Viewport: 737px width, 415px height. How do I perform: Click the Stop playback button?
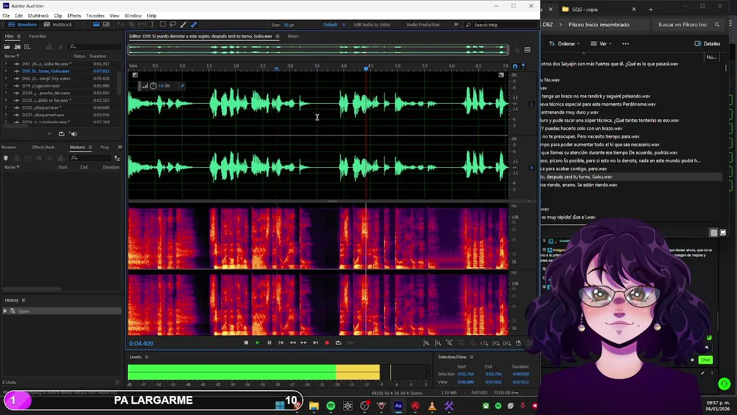246,343
